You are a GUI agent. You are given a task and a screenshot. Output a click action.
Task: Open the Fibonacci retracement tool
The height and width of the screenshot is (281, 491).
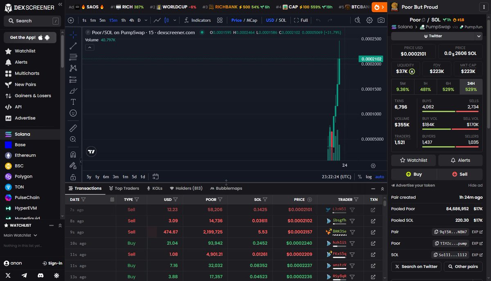(73, 57)
